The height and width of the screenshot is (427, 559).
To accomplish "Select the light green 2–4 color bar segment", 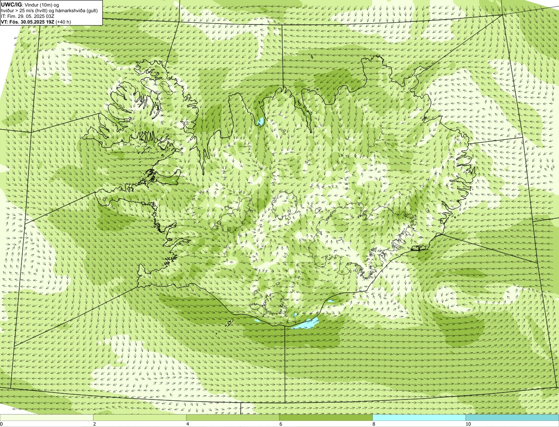I will point(140,418).
